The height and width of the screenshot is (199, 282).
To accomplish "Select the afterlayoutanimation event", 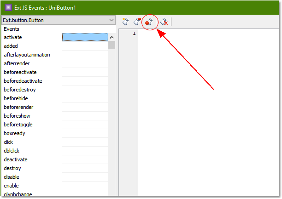I will tap(27, 55).
